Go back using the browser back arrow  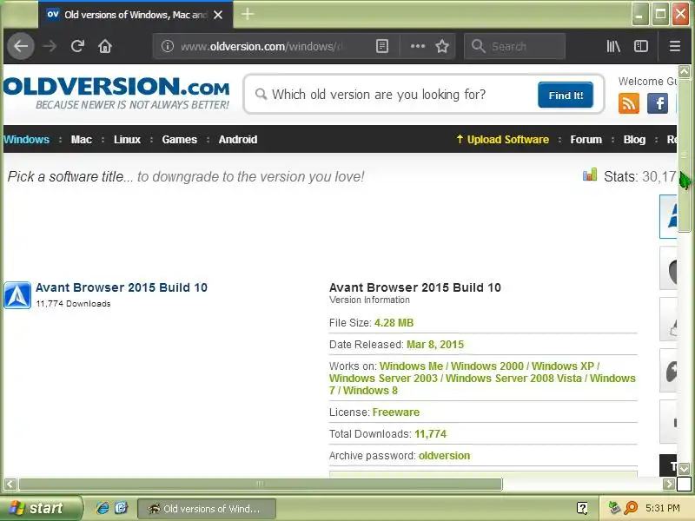[20, 46]
